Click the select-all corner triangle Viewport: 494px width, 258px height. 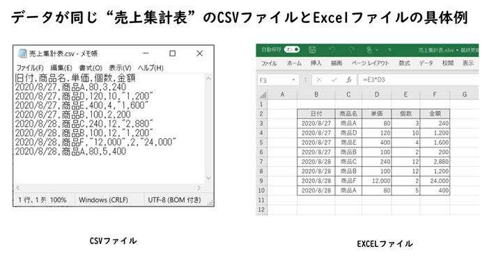(262, 95)
